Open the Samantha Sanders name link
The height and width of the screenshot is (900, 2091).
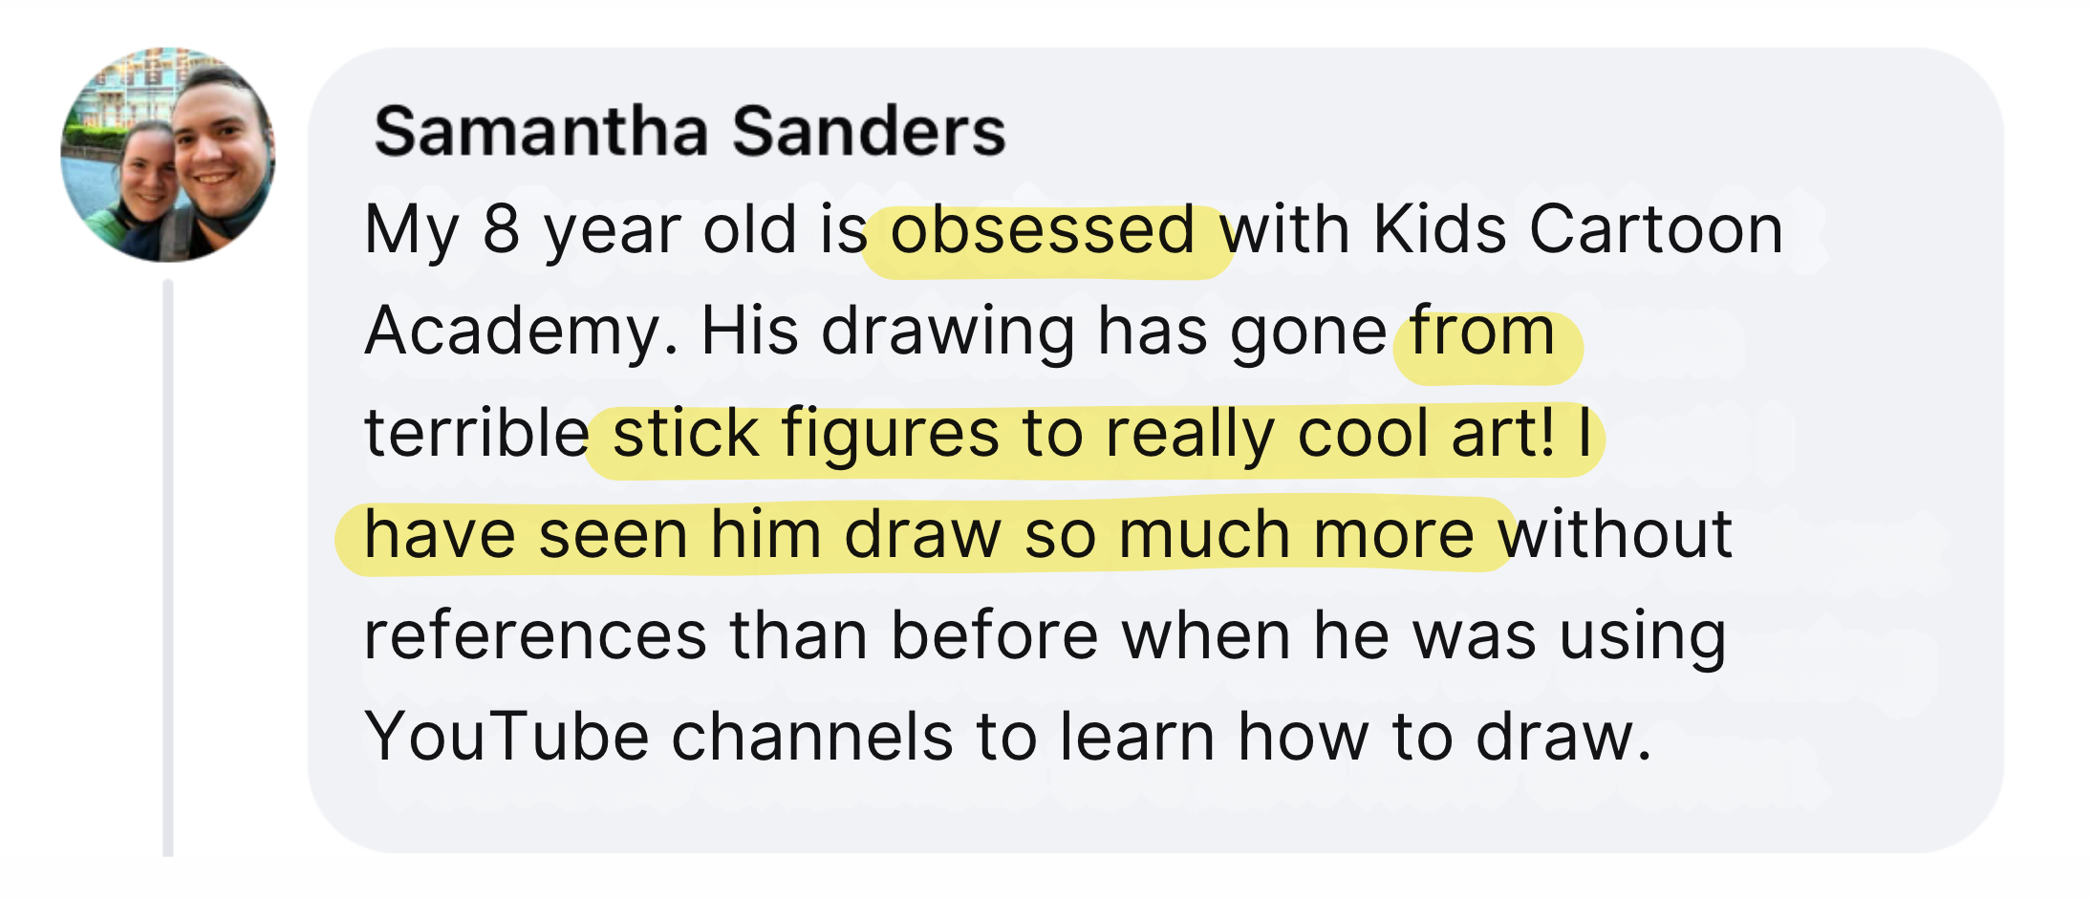click(689, 131)
